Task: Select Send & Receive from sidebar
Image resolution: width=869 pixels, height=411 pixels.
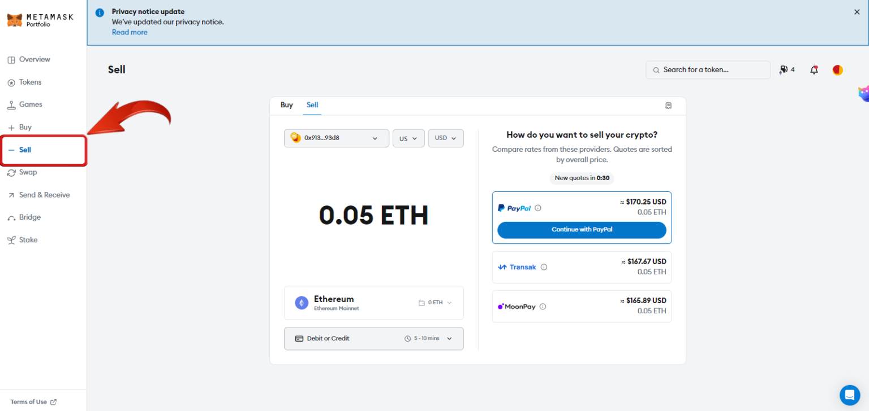Action: click(45, 194)
